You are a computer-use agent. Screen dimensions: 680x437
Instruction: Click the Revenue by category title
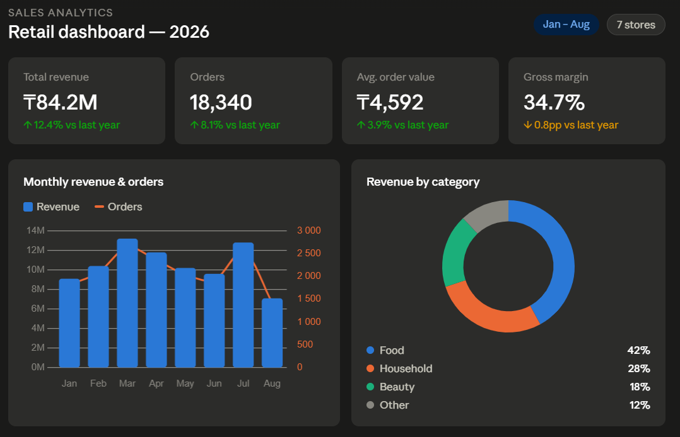[x=423, y=182]
